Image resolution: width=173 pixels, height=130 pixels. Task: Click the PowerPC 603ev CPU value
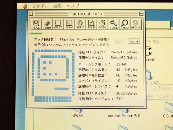pyautogui.click(x=124, y=52)
